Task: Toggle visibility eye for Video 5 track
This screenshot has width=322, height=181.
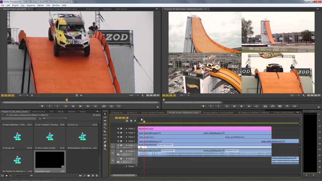Action: tap(118, 128)
